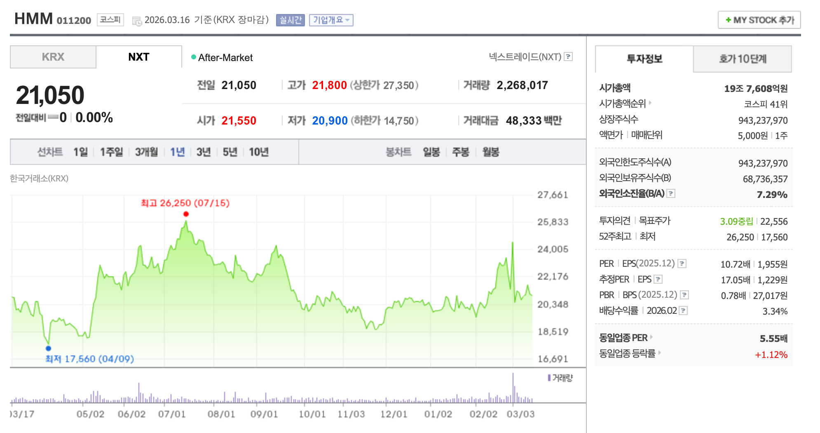
Task: Click the 고가 value 21,800
Action: point(329,85)
